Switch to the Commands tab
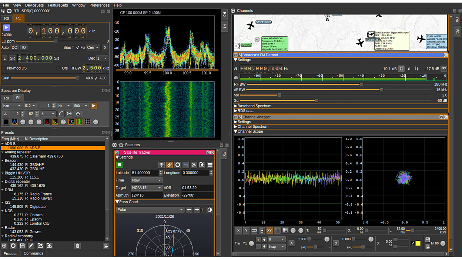The width and height of the screenshot is (462, 260). [x=33, y=253]
